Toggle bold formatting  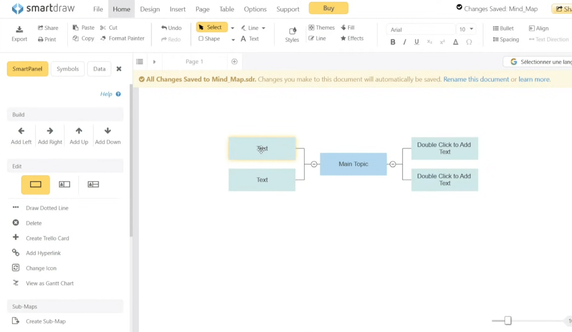pos(392,42)
